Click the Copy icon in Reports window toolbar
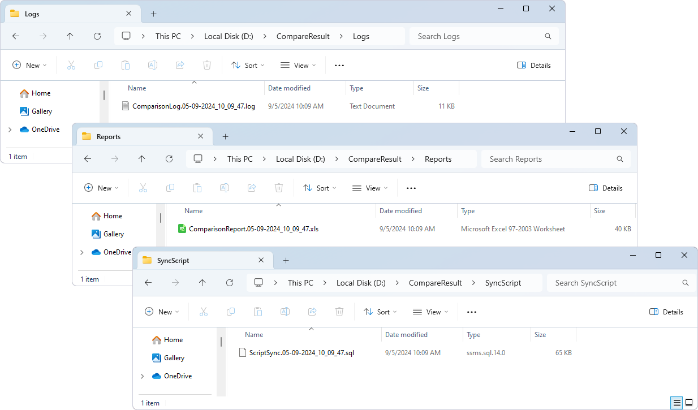This screenshot has height=410, width=698. pyautogui.click(x=170, y=188)
